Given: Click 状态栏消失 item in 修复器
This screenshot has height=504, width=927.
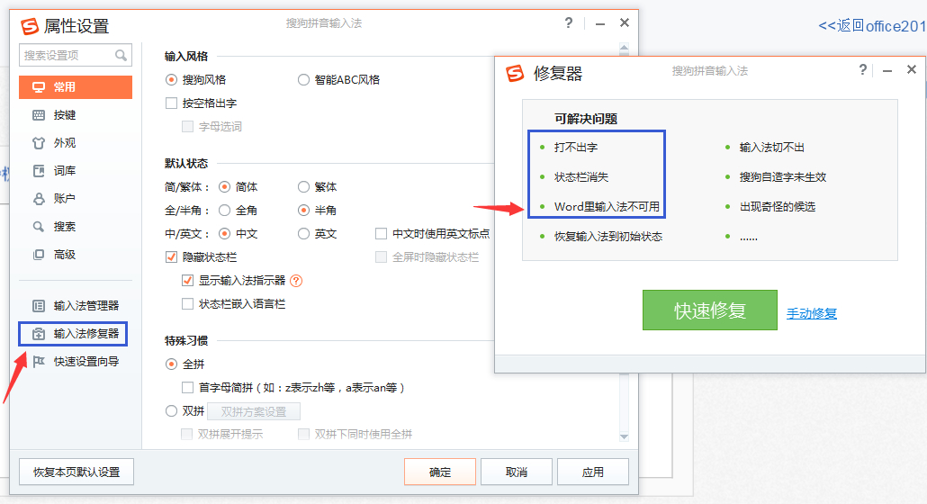Looking at the screenshot, I should point(581,176).
